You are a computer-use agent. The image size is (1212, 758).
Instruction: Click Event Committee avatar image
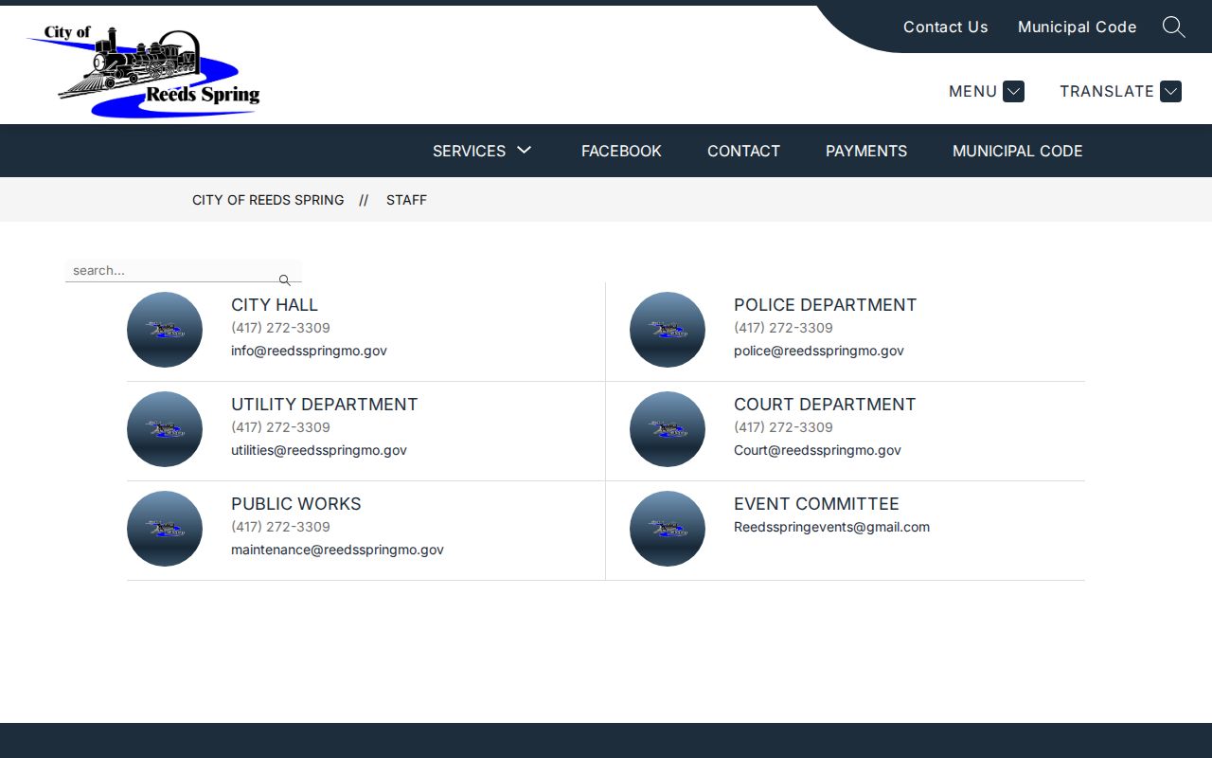coord(668,529)
